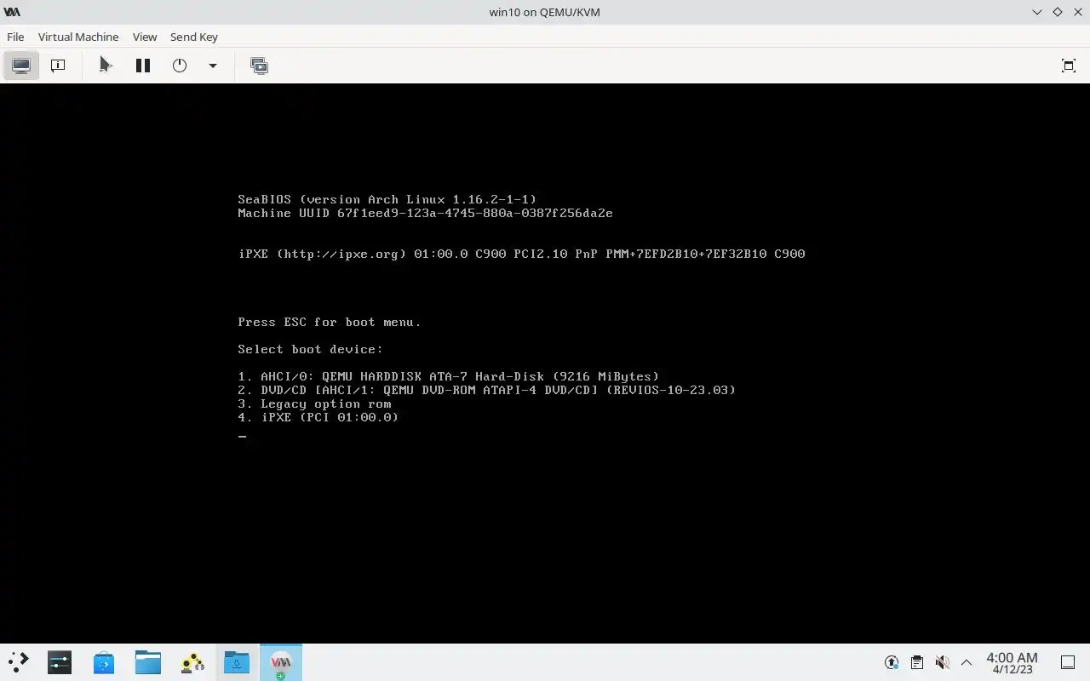Open the Virtual Machine menu
Image resolution: width=1090 pixels, height=681 pixels.
[x=78, y=37]
